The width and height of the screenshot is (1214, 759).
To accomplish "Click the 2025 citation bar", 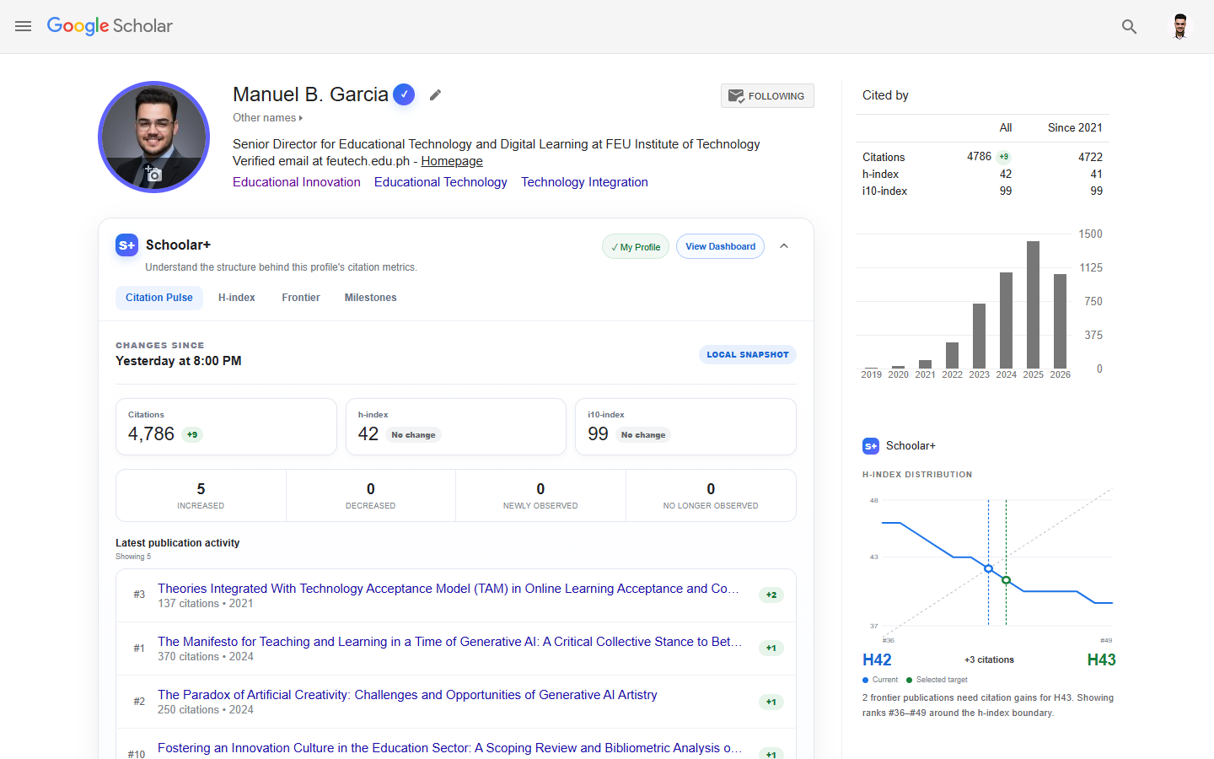I will click(1033, 304).
